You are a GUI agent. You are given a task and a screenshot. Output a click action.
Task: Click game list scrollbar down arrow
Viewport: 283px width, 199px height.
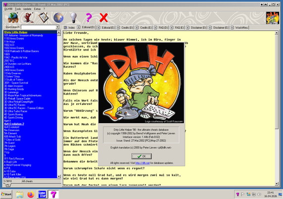tap(59, 176)
